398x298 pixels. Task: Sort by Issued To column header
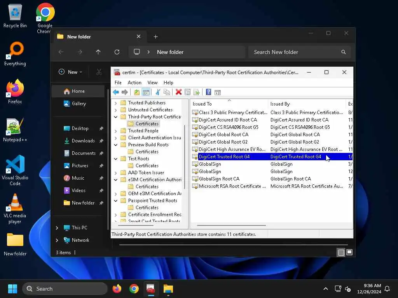pos(229,104)
